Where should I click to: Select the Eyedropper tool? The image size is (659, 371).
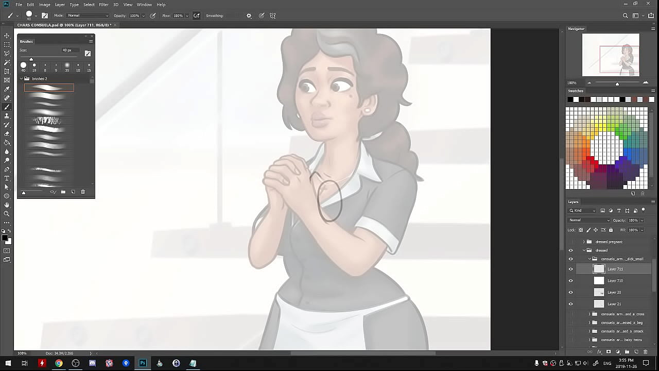(7, 89)
